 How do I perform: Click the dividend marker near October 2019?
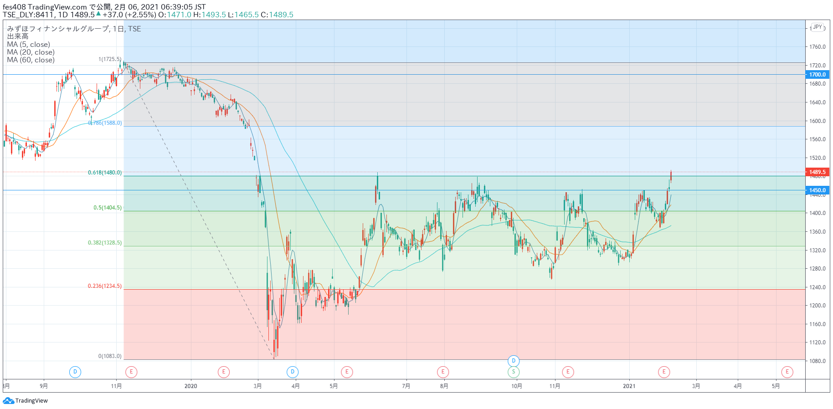75,372
